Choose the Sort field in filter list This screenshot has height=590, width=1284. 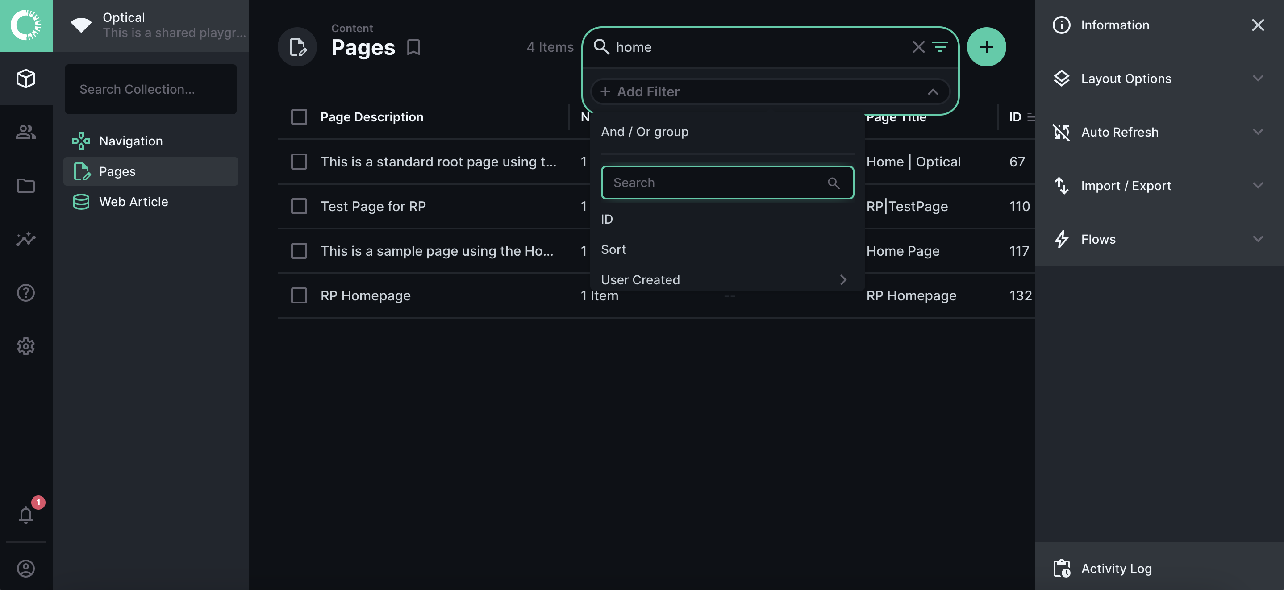pyautogui.click(x=613, y=249)
